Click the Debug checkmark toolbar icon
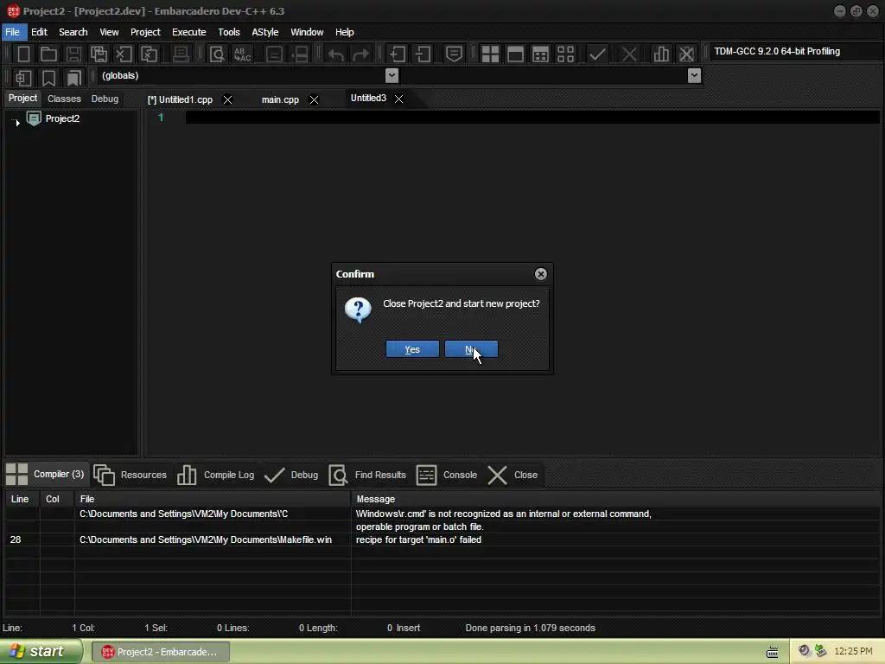The image size is (885, 664). pyautogui.click(x=597, y=54)
